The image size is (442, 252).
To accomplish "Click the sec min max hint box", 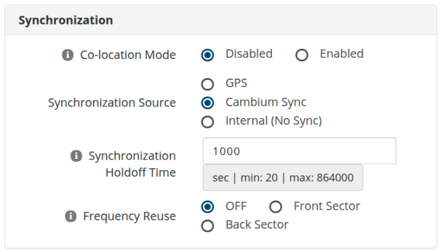I will pos(283,178).
